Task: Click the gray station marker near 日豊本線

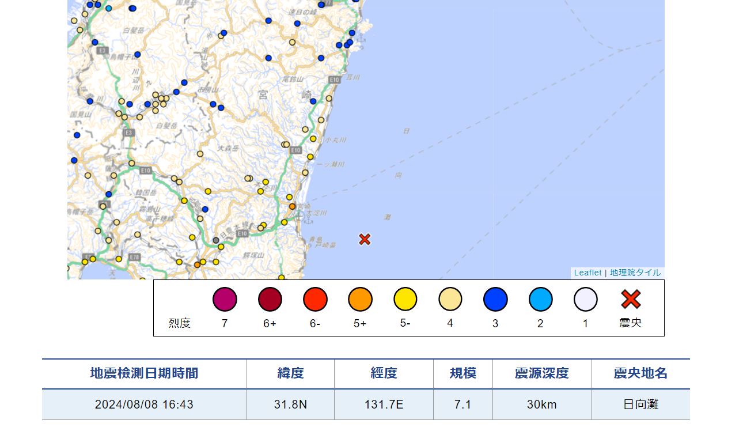Action: pyautogui.click(x=216, y=240)
